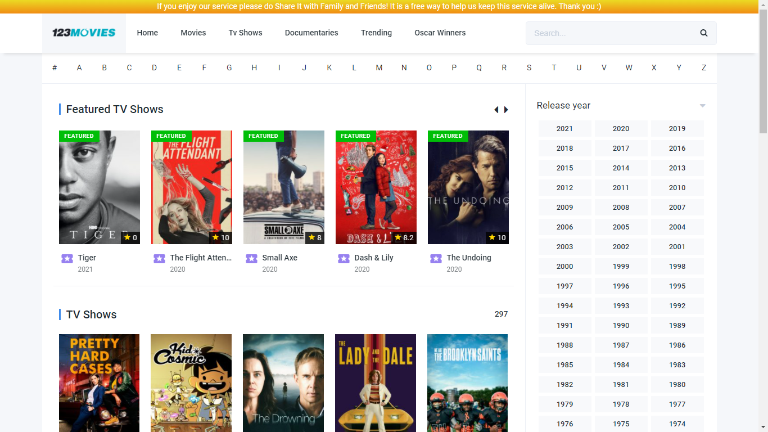The image size is (768, 432).
Task: Select release year 2014
Action: (x=621, y=168)
